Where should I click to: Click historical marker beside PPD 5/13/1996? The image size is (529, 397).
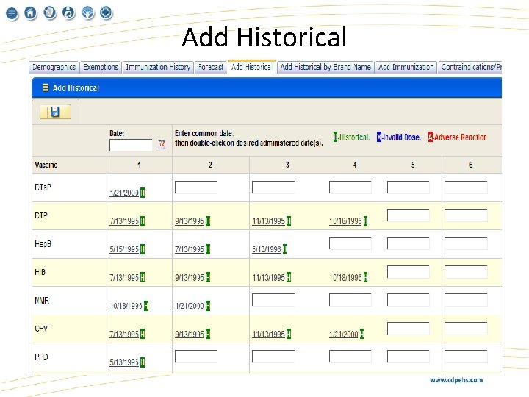pos(143,362)
